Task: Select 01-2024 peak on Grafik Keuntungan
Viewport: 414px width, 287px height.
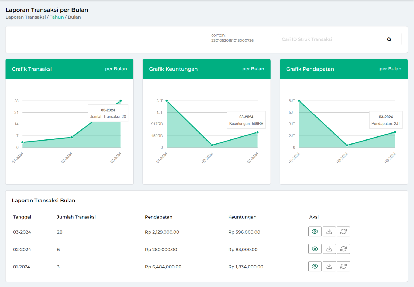Action: point(167,101)
